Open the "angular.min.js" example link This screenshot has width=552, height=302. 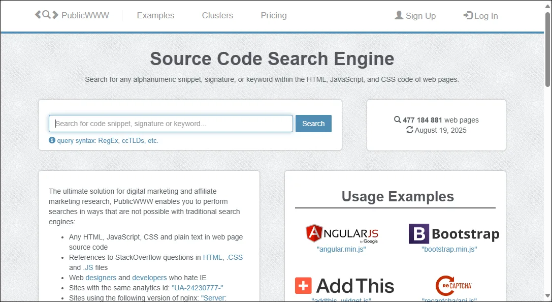[x=341, y=249]
